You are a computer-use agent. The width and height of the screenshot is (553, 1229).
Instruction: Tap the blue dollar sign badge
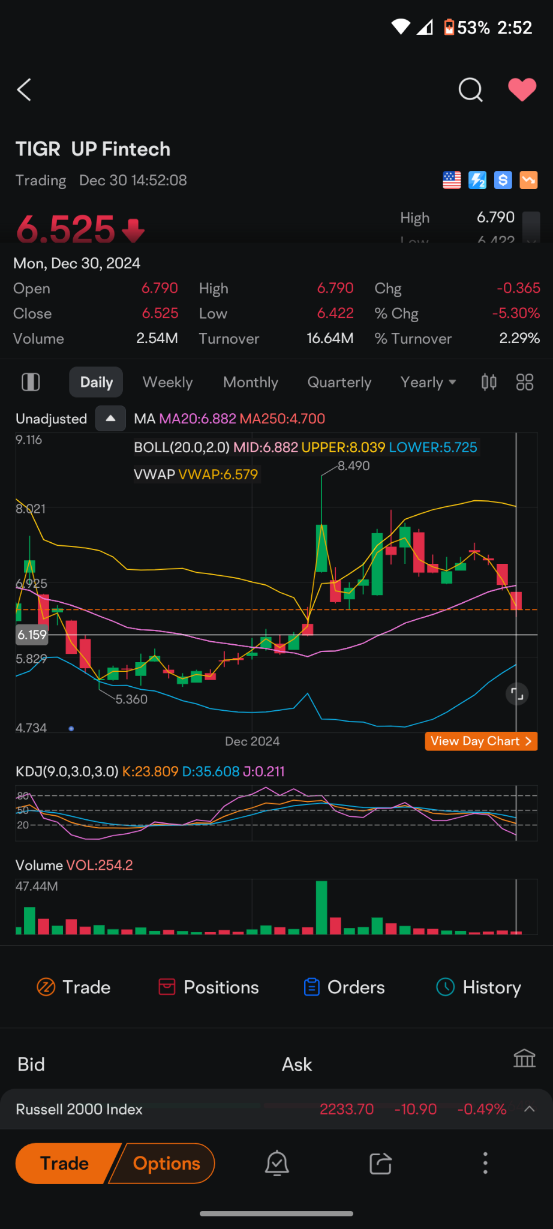(x=503, y=180)
